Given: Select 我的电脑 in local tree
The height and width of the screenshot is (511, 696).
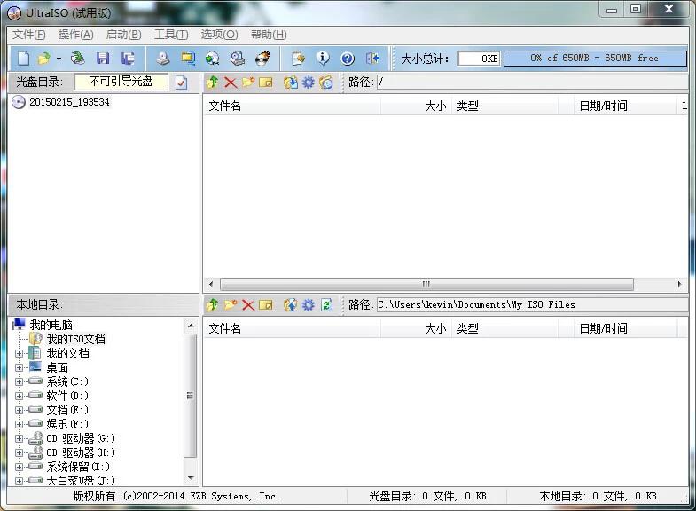Looking at the screenshot, I should (x=51, y=325).
